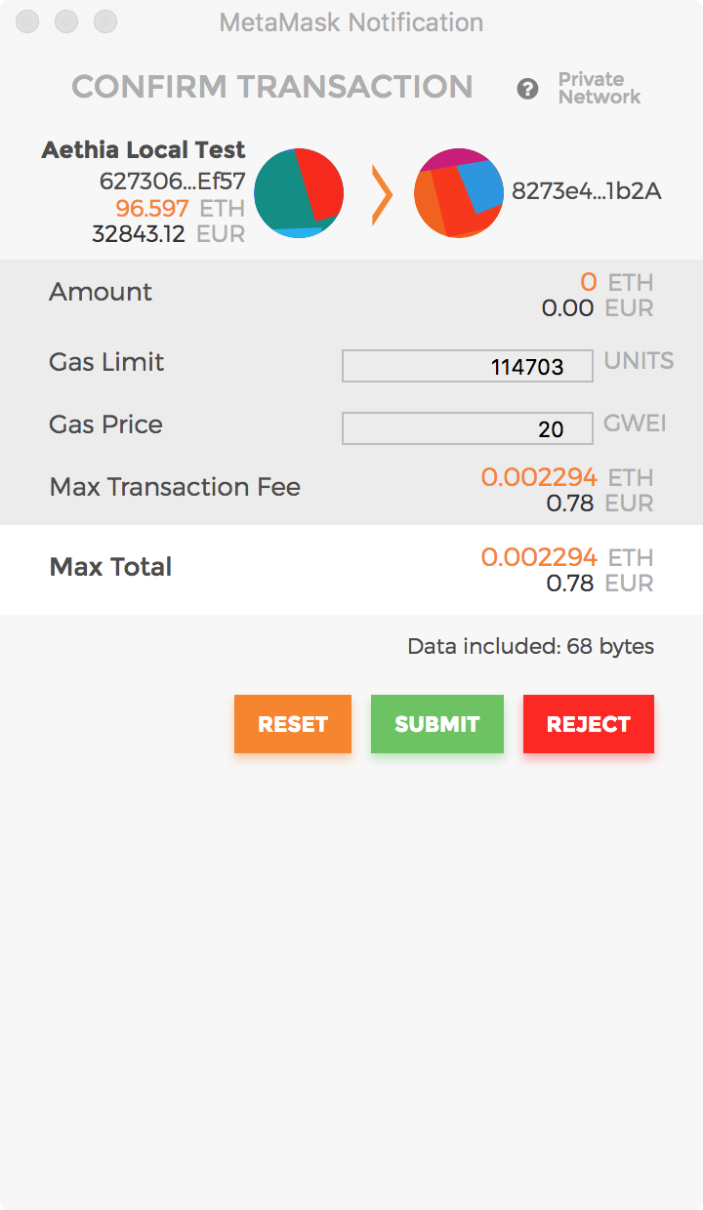
Task: Click the Data included 68 bytes text
Action: coord(530,646)
